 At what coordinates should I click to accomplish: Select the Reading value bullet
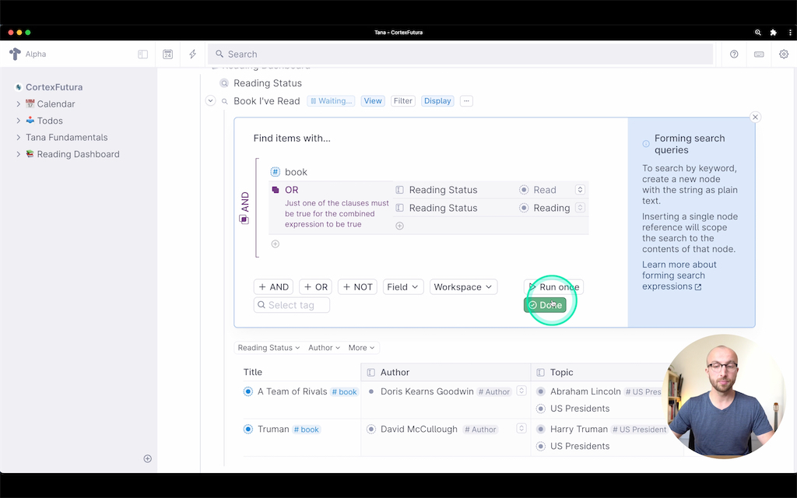(x=524, y=208)
